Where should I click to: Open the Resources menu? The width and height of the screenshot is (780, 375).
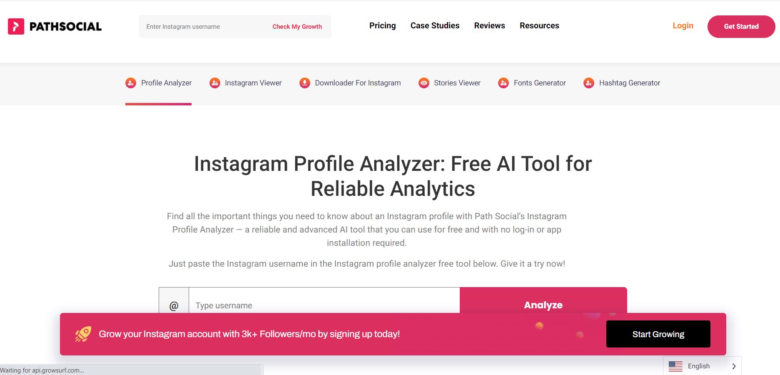pos(539,26)
